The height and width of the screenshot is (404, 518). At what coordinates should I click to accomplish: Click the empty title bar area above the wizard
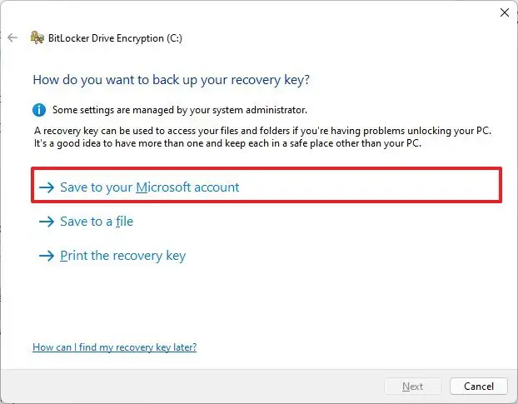click(x=250, y=12)
